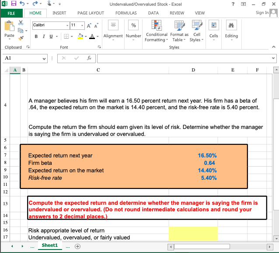Cut selection with the scissors icon
The width and height of the screenshot is (279, 253).
coord(21,23)
